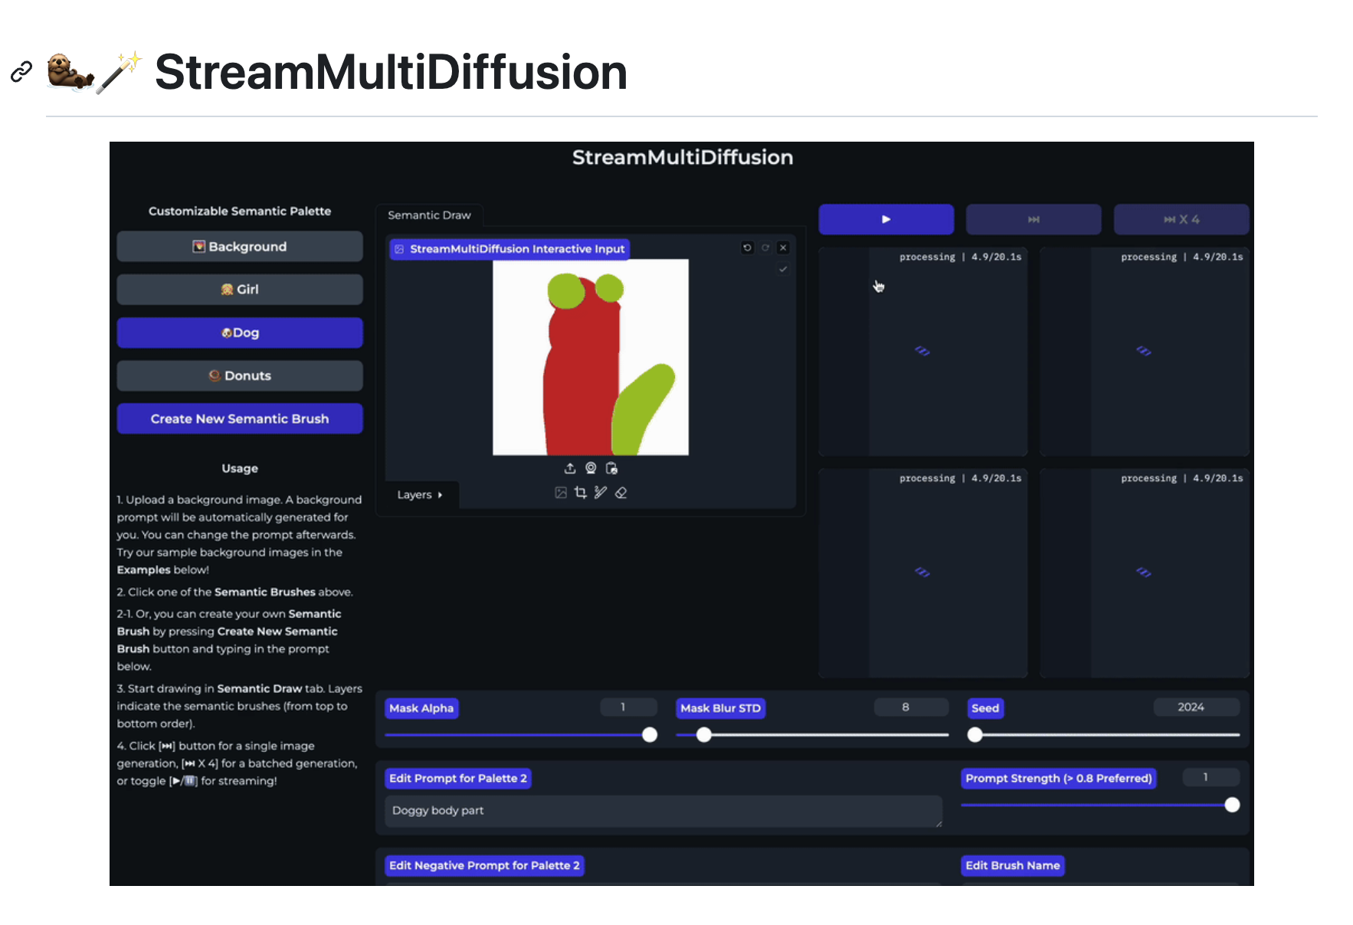Image resolution: width=1353 pixels, height=925 pixels.
Task: Click the clear canvas X icon
Action: (782, 247)
